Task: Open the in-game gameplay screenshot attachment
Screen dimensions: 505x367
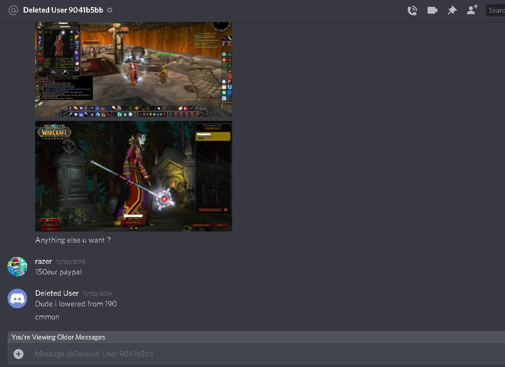Action: (134, 70)
